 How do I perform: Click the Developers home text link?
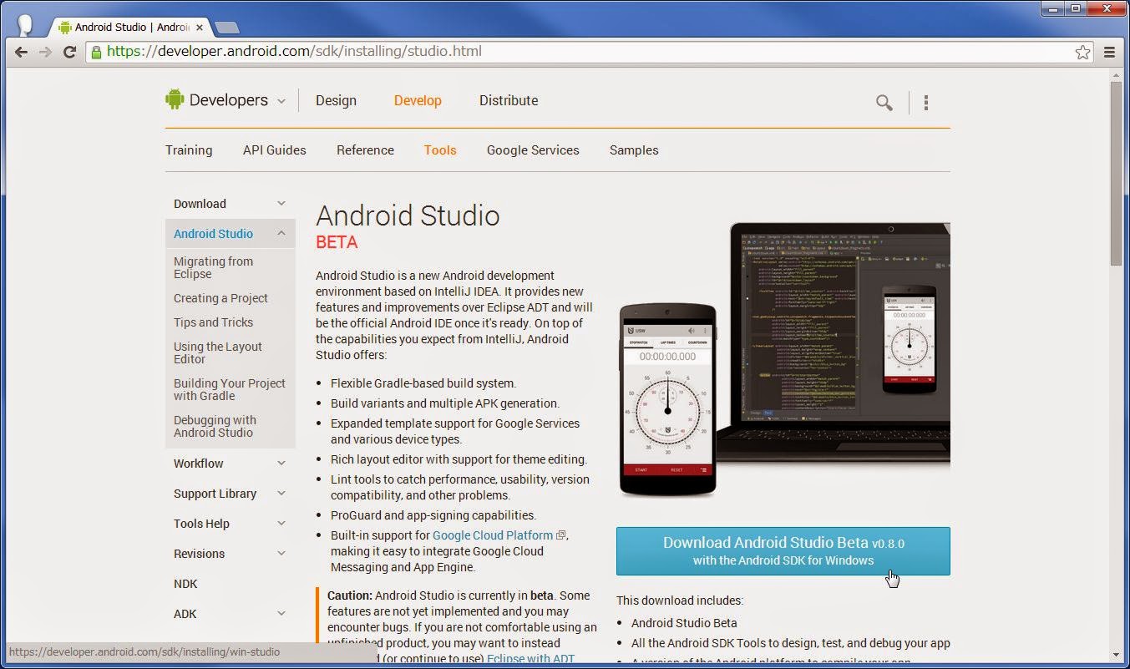pyautogui.click(x=228, y=100)
